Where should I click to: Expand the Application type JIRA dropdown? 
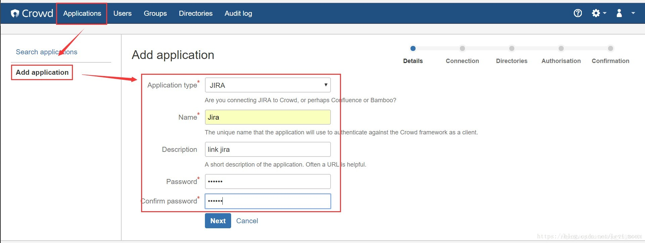pos(268,85)
